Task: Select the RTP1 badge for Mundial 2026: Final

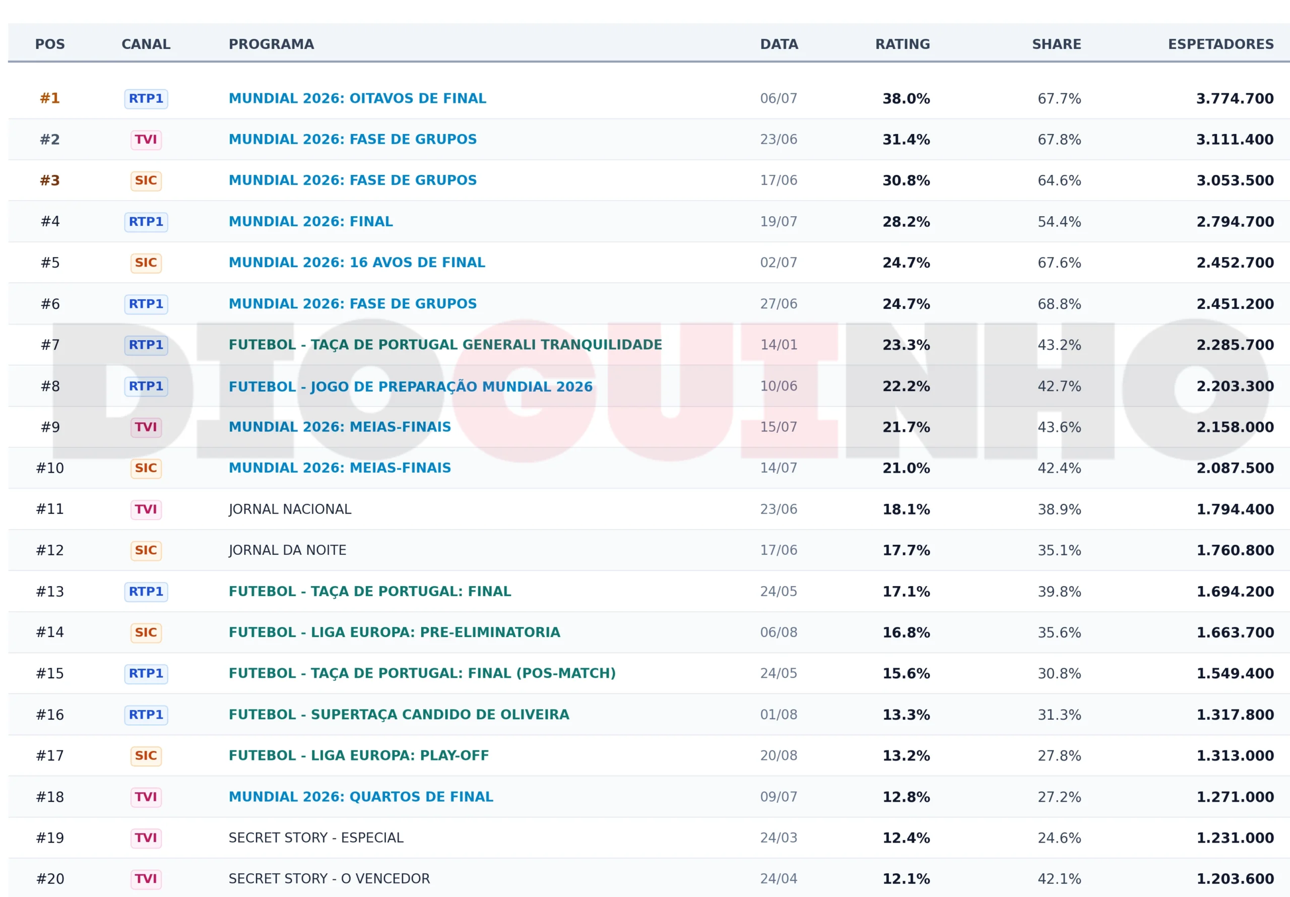Action: coord(146,221)
